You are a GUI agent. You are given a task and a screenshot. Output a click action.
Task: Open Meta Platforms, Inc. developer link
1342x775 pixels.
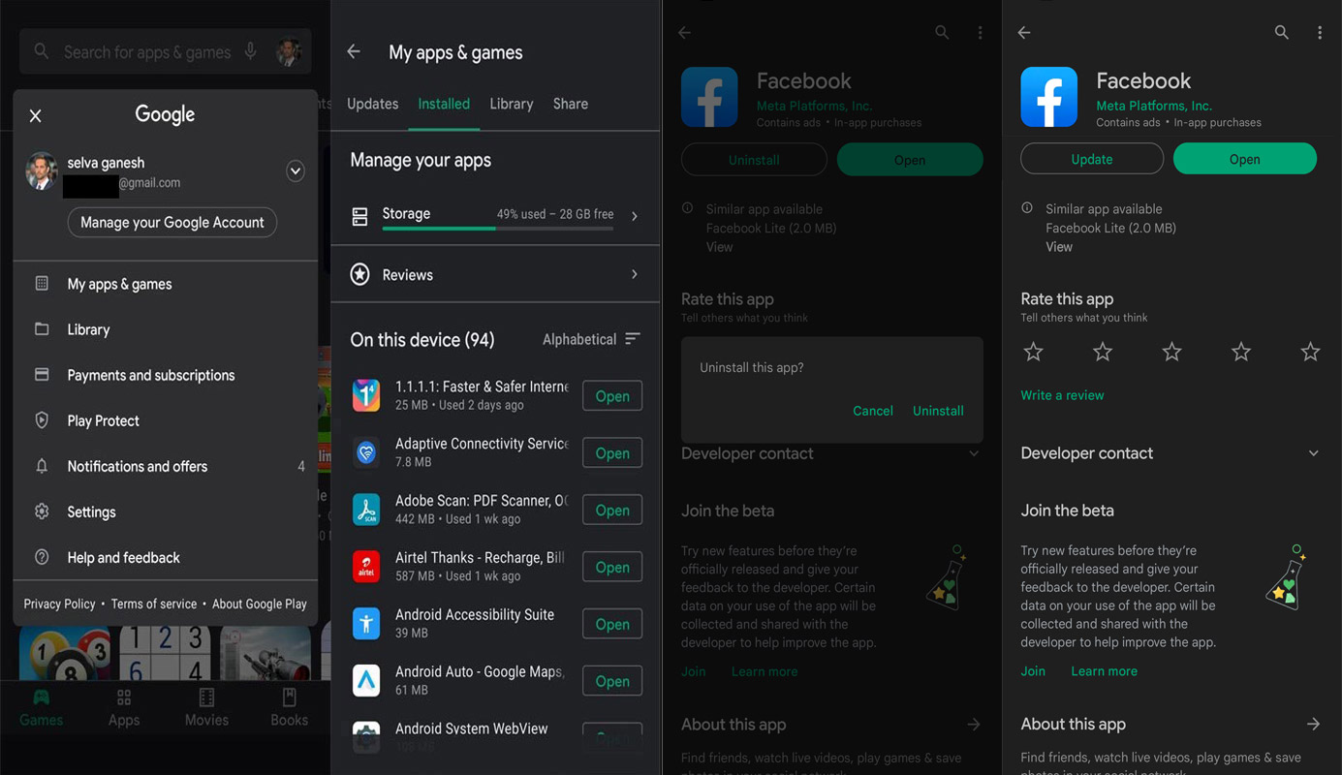1154,106
